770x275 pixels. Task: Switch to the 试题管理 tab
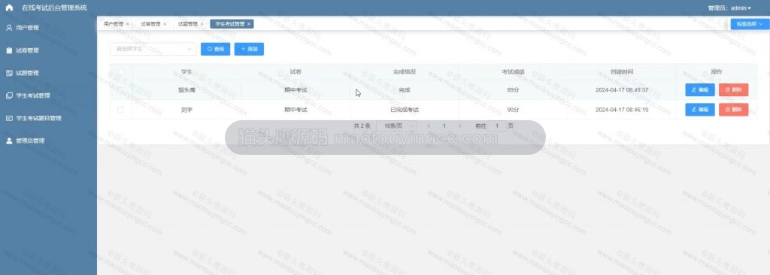187,23
